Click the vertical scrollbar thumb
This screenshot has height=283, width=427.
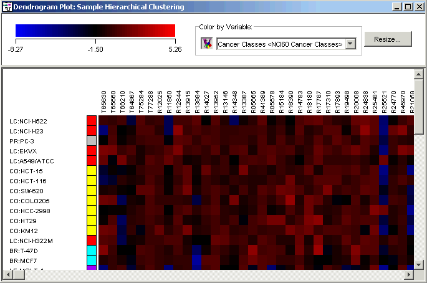[x=418, y=107]
